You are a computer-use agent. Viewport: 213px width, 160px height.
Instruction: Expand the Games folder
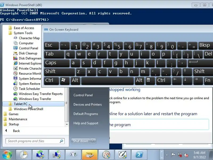click(x=11, y=114)
